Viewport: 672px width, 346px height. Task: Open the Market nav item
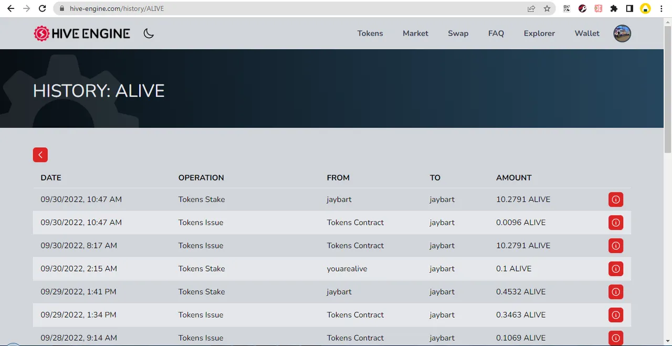pyautogui.click(x=415, y=34)
